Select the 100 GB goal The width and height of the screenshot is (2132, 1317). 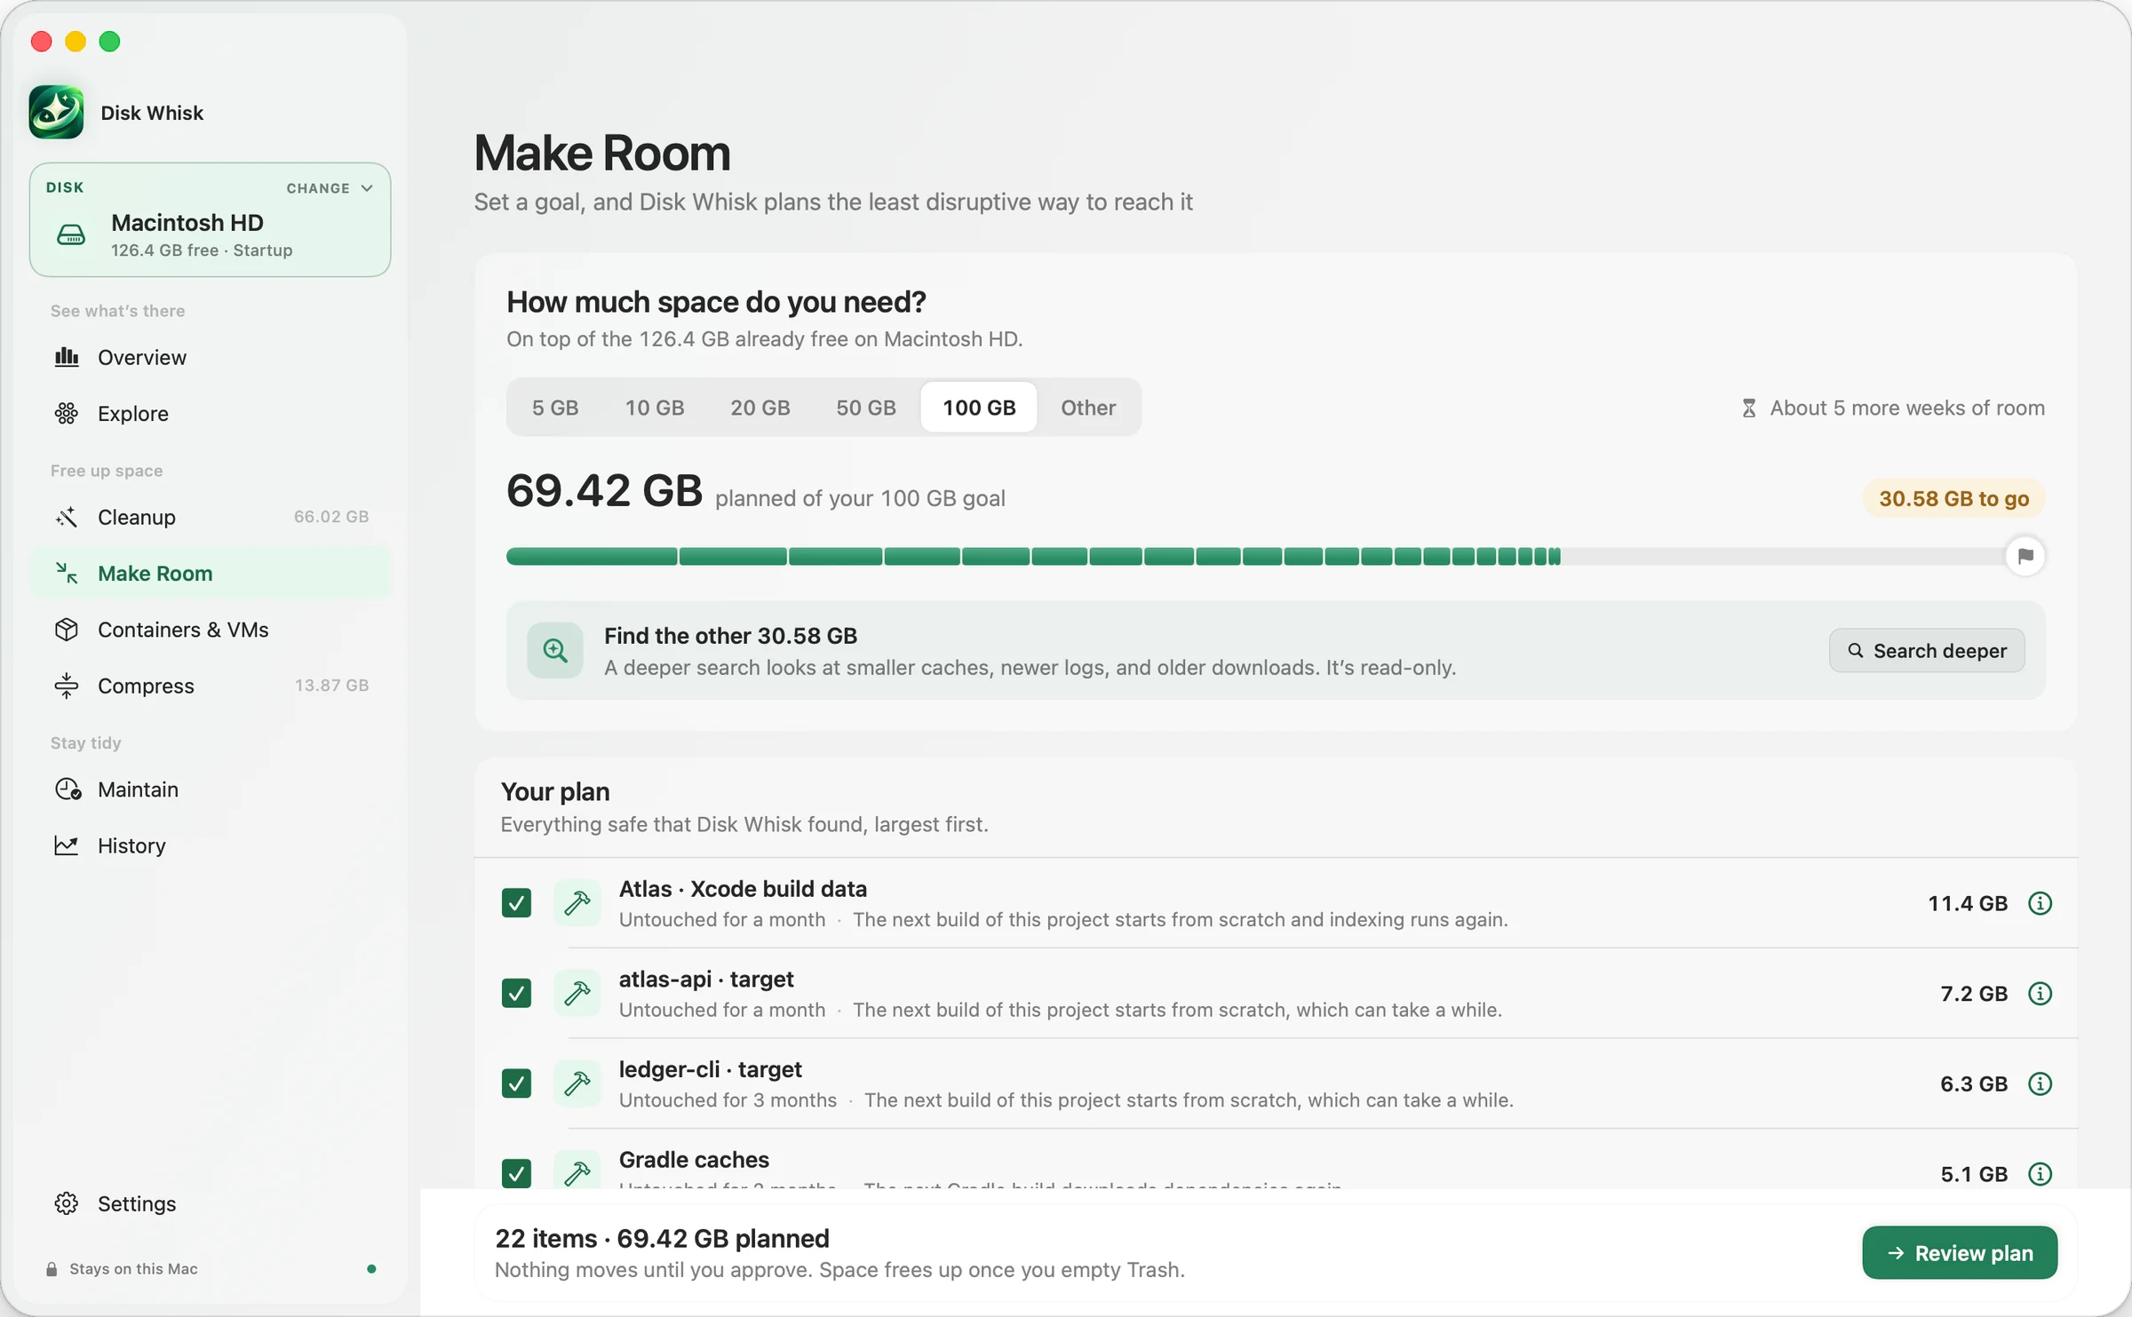pyautogui.click(x=979, y=408)
